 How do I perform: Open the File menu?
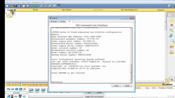point(7,2)
